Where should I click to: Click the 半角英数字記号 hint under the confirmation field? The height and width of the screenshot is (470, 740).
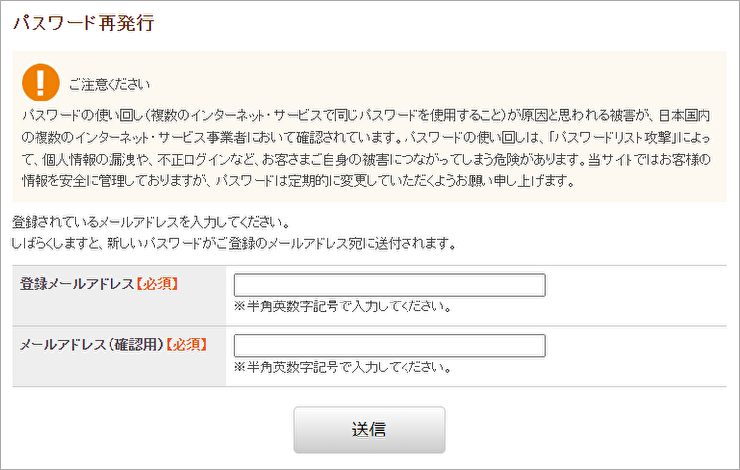click(342, 369)
